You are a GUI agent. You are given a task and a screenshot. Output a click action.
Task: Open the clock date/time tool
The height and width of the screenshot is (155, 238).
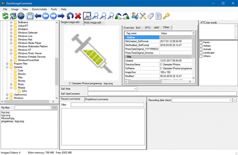click(21, 16)
